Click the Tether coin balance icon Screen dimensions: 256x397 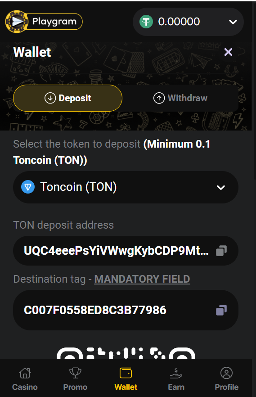tap(146, 22)
